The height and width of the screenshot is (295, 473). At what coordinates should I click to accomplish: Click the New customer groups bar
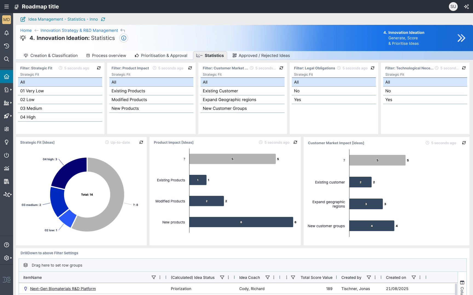372,226
